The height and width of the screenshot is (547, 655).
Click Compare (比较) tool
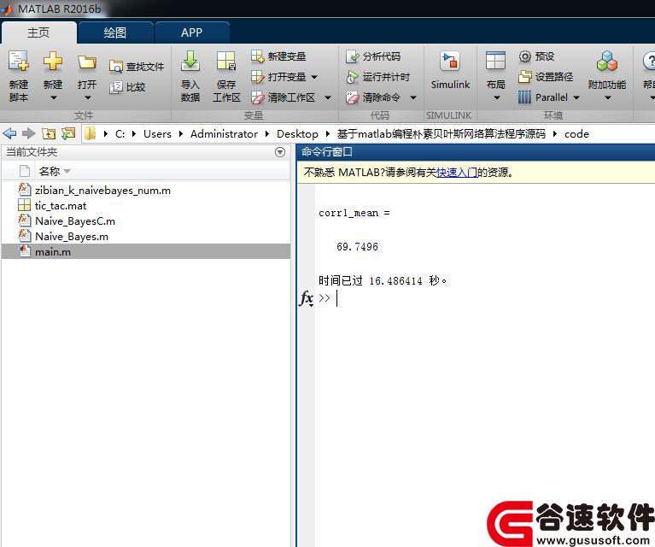click(127, 87)
